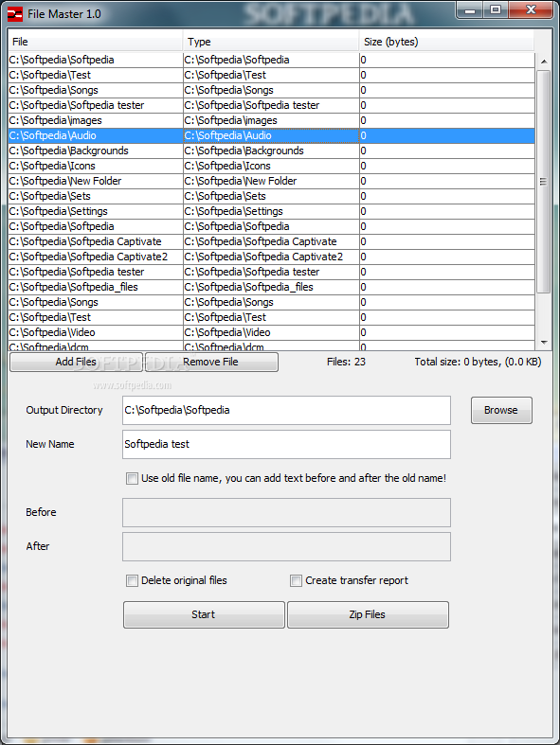
Task: Click Type cell C:\Softpedia\Settings
Action: coord(271,211)
